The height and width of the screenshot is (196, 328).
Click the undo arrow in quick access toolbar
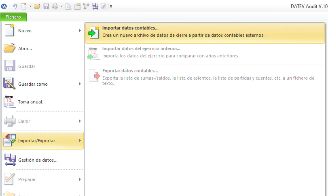[15, 6]
